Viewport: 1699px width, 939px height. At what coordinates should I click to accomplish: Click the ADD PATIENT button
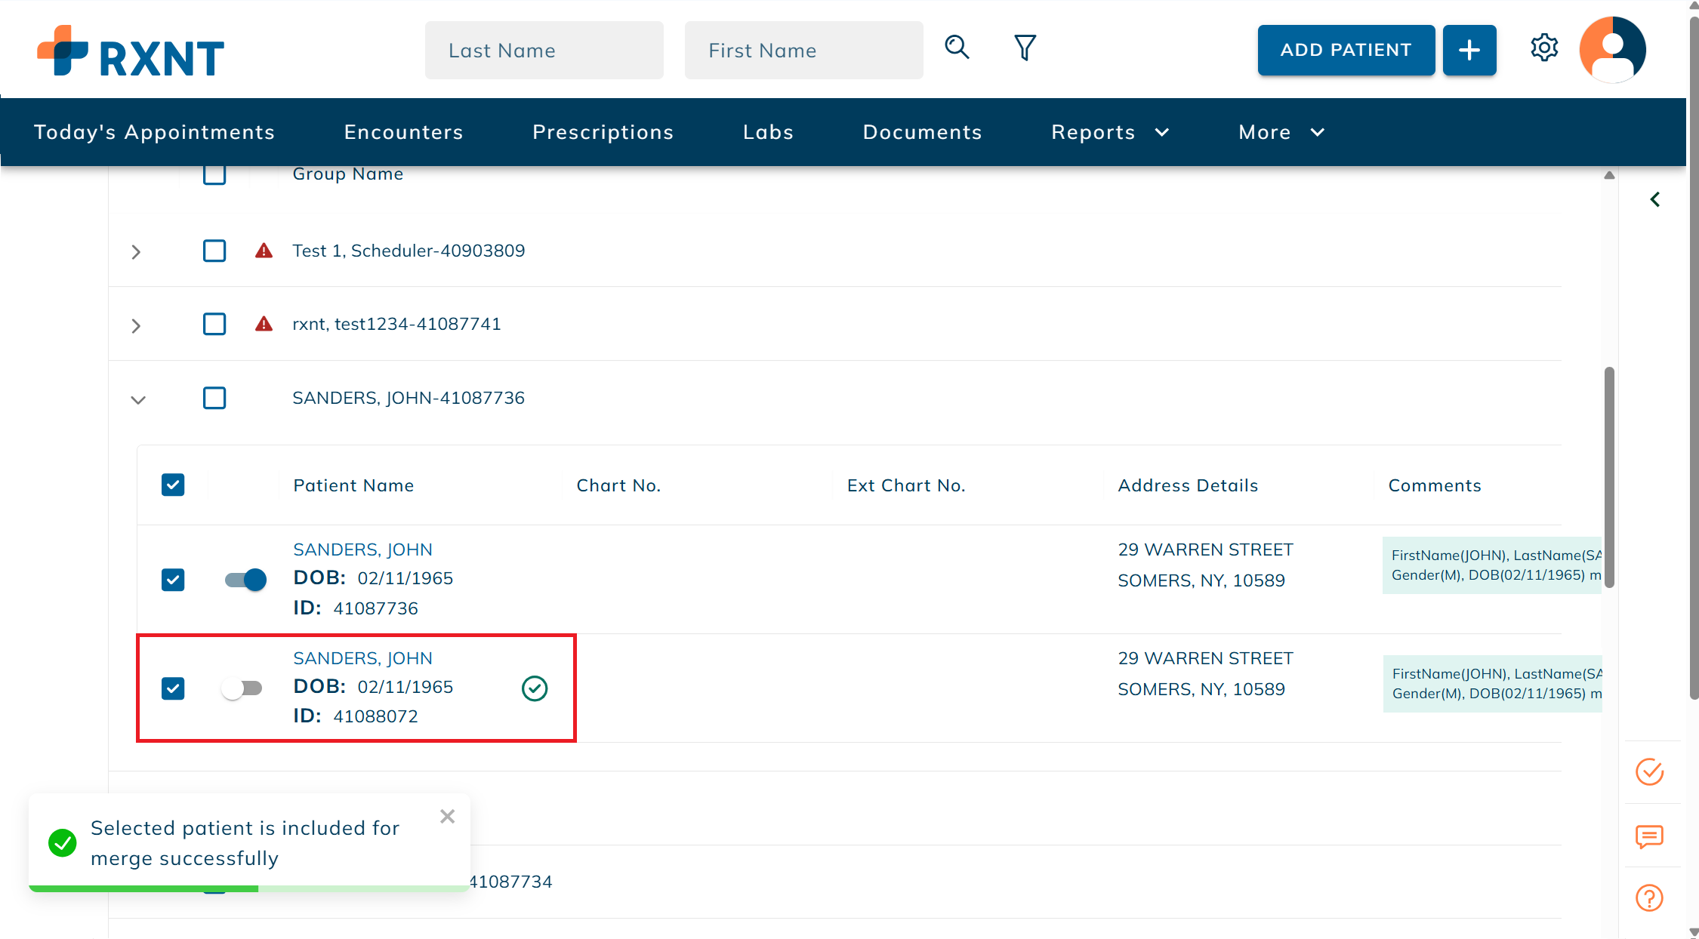1346,50
